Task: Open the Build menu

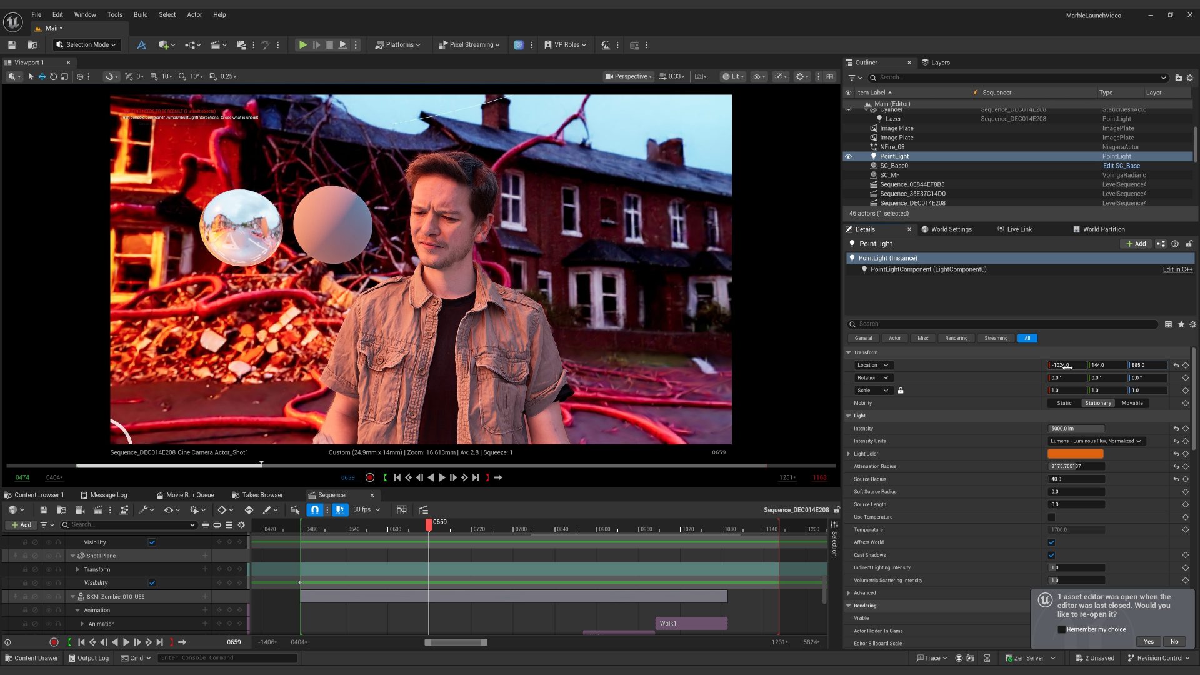Action: click(141, 14)
